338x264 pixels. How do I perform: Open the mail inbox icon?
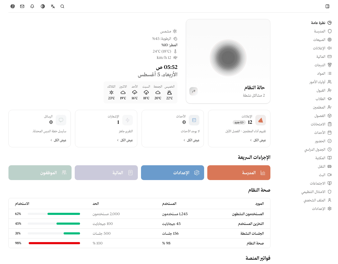tap(22, 6)
